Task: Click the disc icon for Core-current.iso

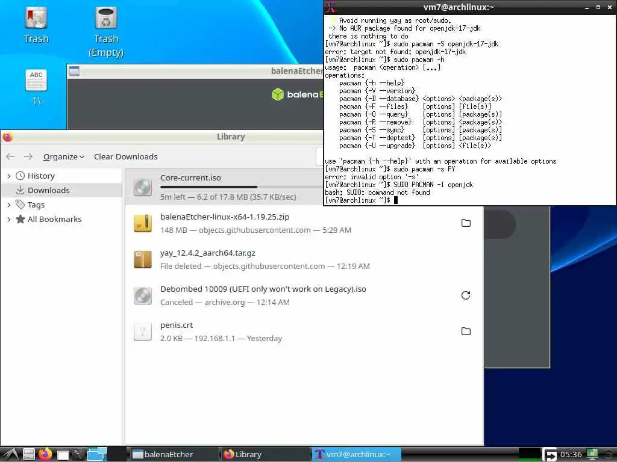Action: tap(142, 188)
